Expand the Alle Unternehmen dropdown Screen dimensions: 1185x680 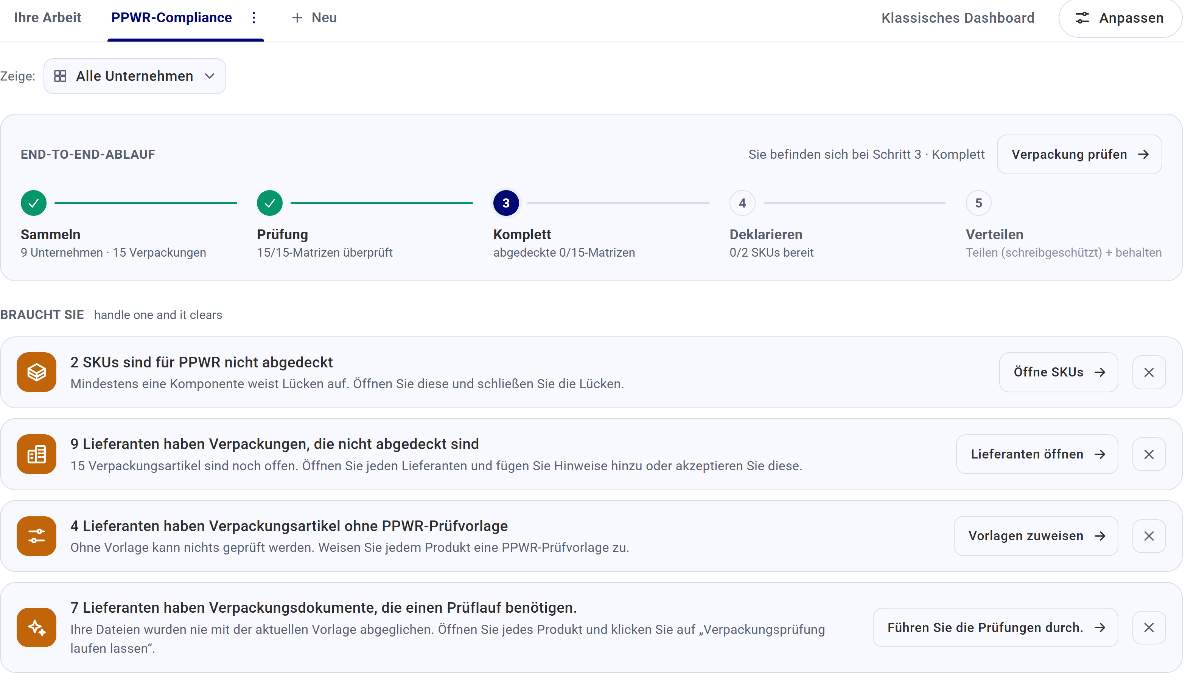tap(135, 76)
